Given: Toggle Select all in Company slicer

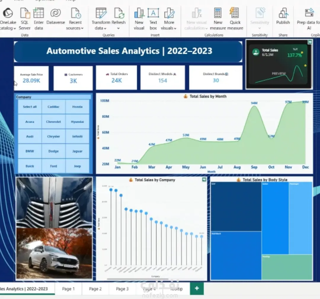Looking at the screenshot, I should (x=30, y=107).
